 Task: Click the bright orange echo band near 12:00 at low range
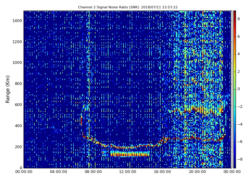[130, 154]
